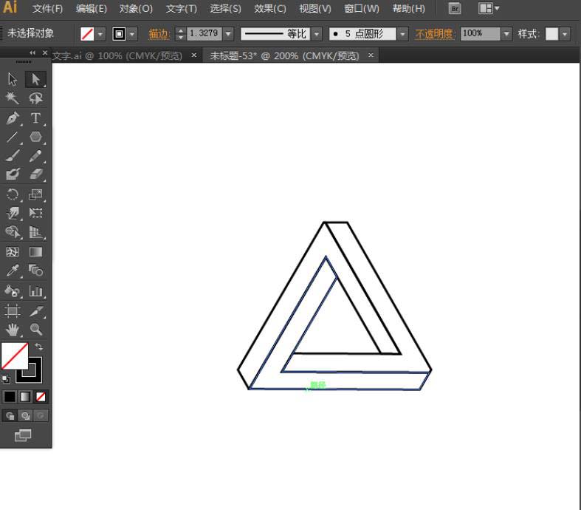Select the Lasso tool
This screenshot has height=510, width=581.
coord(35,98)
